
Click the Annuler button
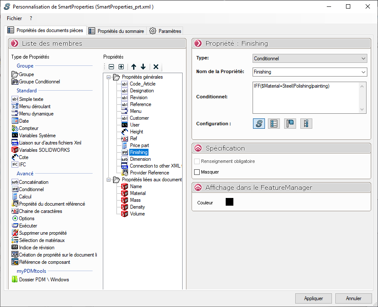(353, 298)
